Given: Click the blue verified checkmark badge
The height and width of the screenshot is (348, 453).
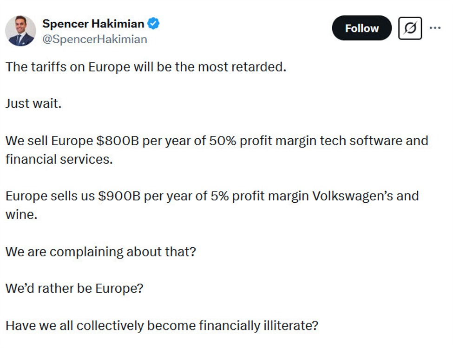Looking at the screenshot, I should tap(154, 24).
